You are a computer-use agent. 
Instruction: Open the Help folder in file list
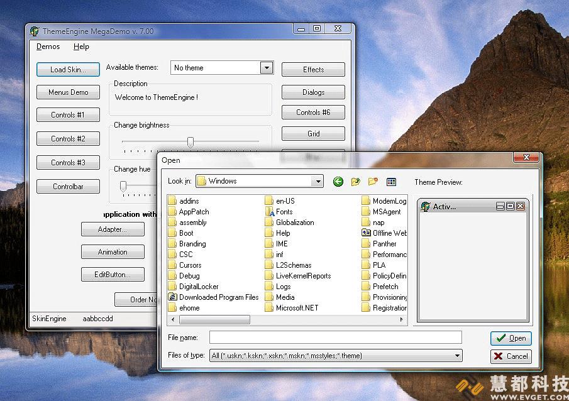278,233
